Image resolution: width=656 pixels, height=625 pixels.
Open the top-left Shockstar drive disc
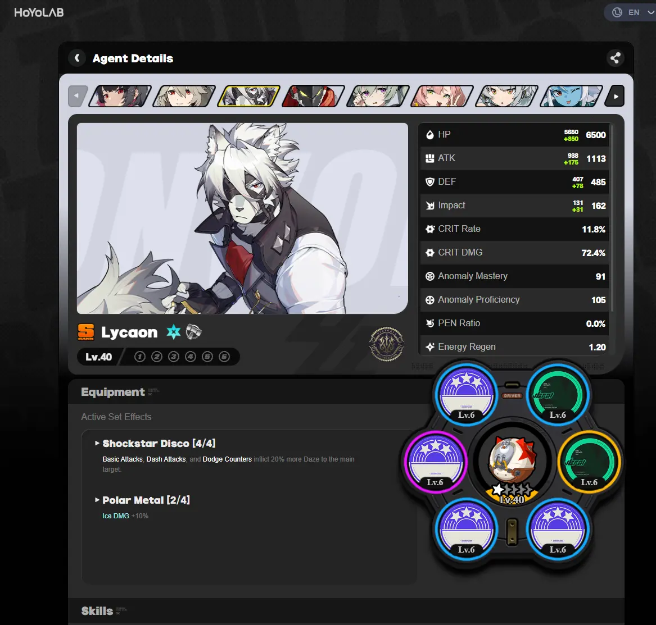coord(466,395)
